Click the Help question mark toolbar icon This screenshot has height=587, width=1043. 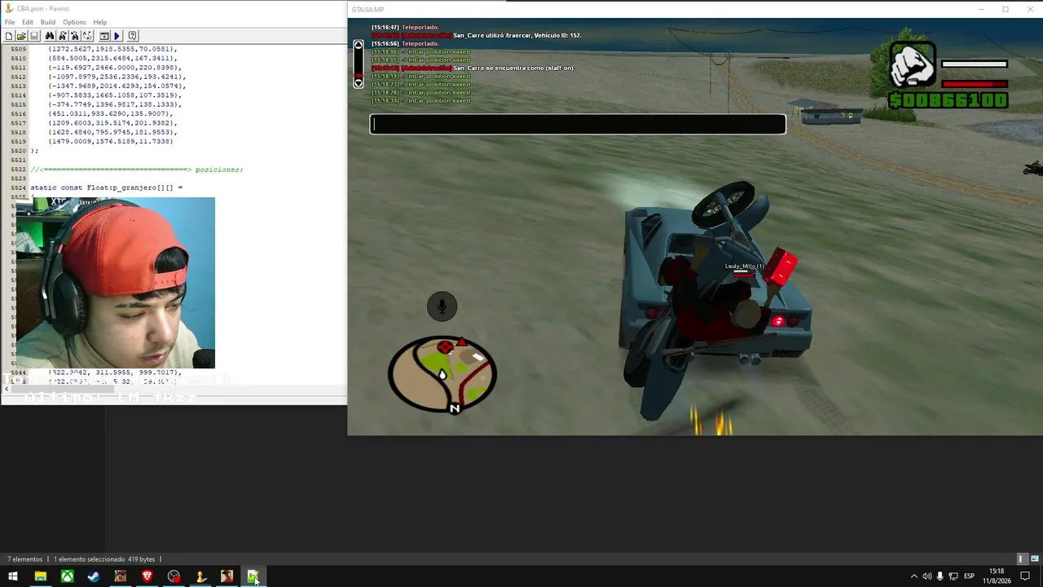133,36
